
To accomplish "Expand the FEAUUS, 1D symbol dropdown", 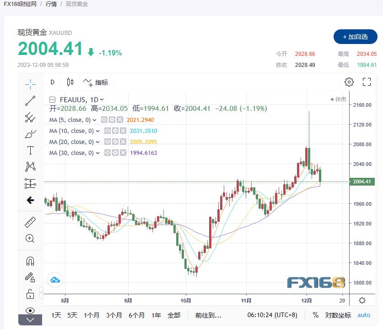I will (x=102, y=99).
